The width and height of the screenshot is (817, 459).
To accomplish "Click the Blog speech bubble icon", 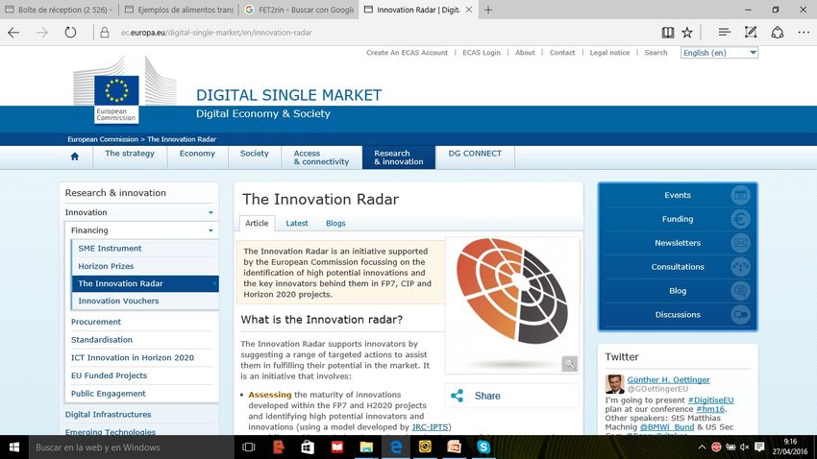I will click(740, 291).
